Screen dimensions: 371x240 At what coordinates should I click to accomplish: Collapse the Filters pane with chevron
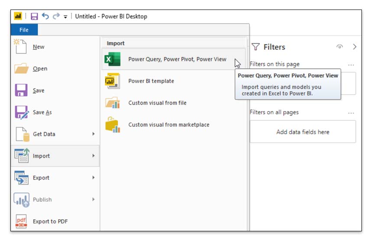pyautogui.click(x=355, y=47)
